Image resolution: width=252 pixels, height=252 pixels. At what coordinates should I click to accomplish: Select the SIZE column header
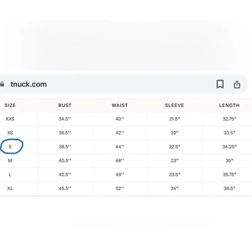tap(10, 105)
